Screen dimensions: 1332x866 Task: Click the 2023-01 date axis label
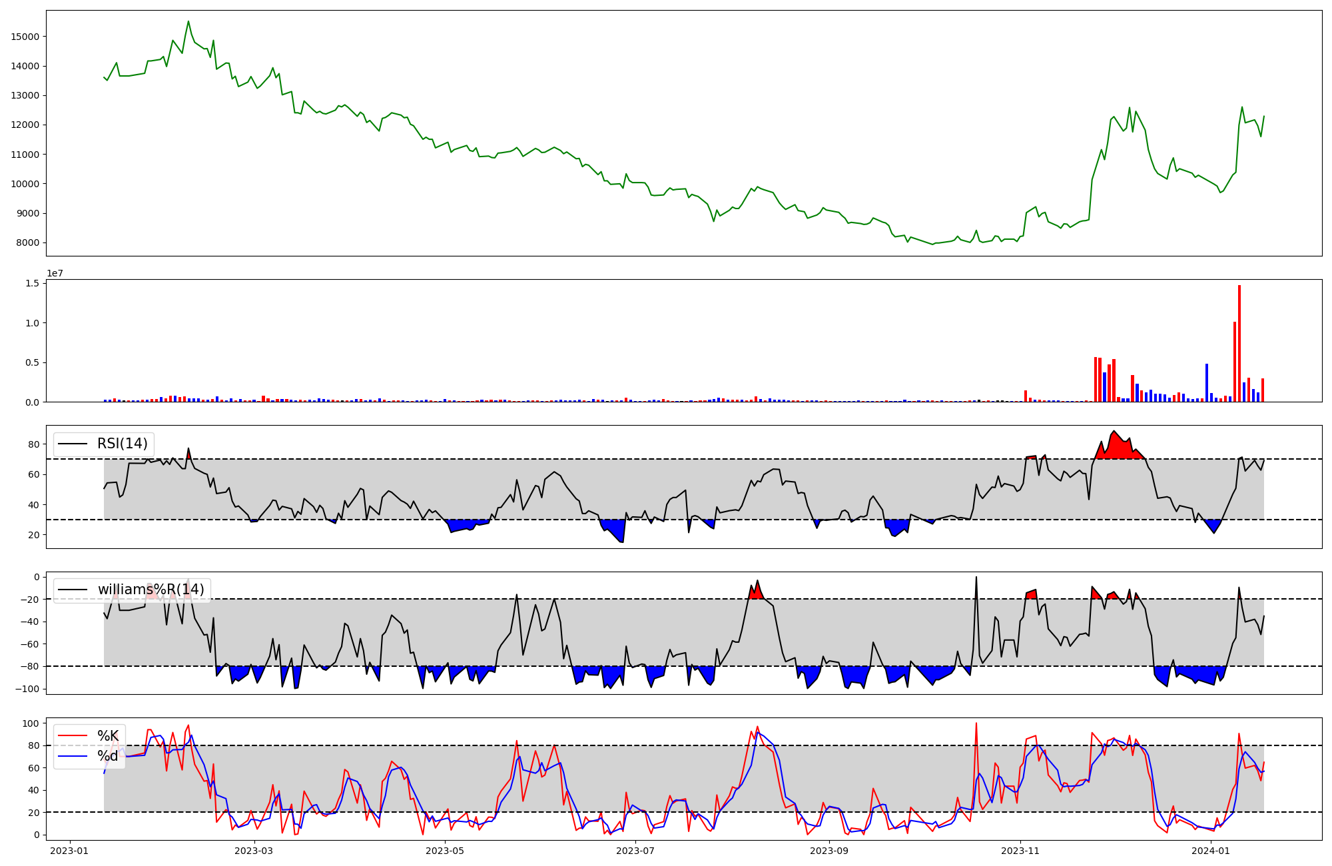(x=69, y=851)
